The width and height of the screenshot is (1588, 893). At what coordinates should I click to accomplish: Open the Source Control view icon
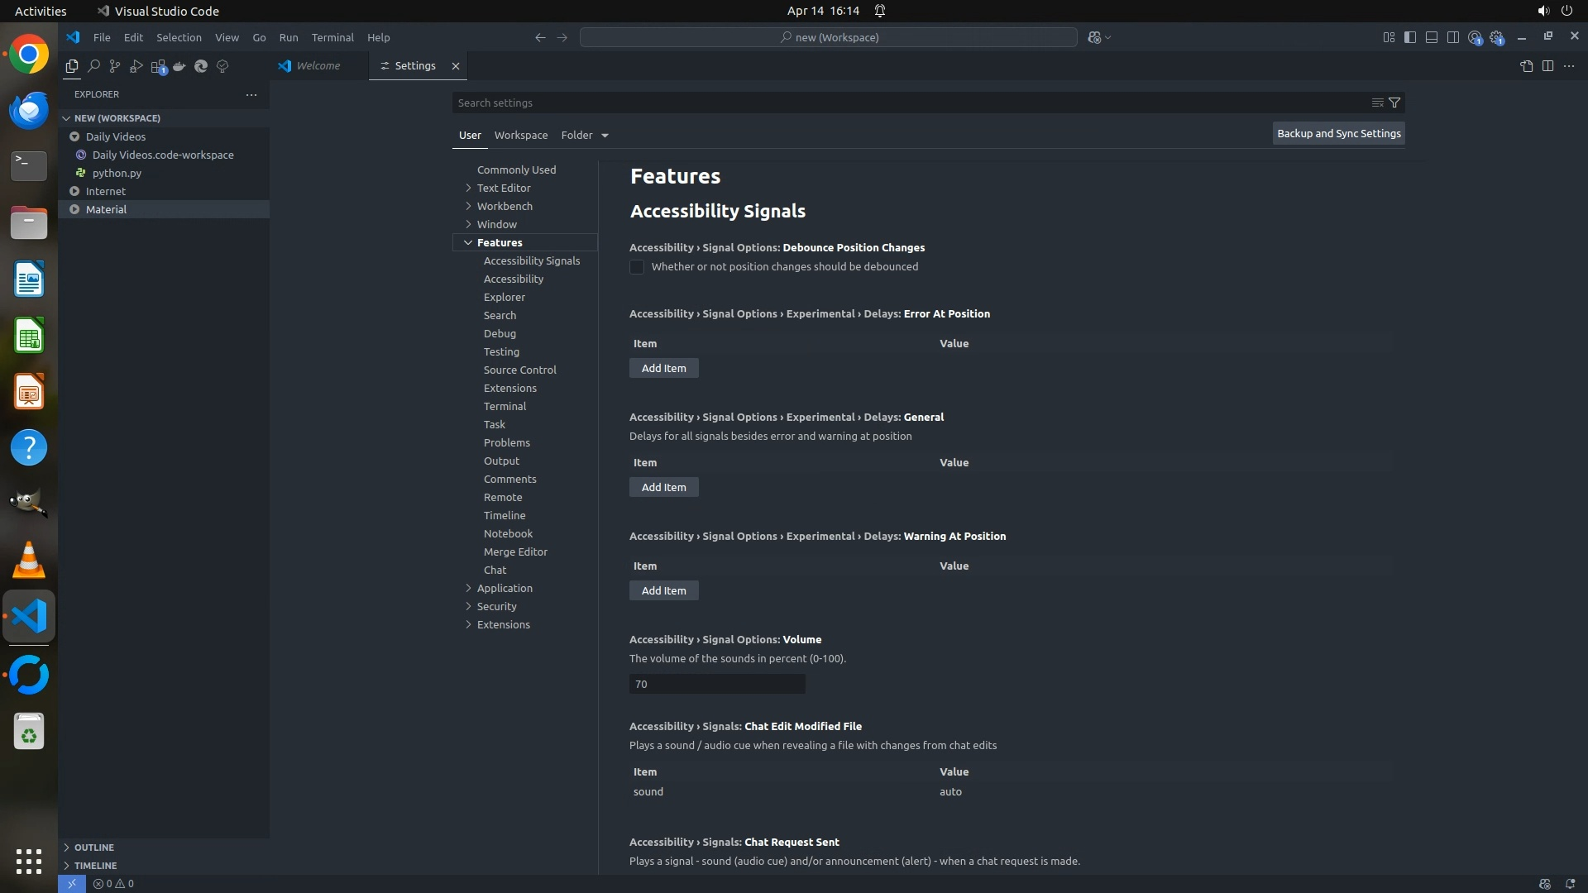pyautogui.click(x=115, y=66)
